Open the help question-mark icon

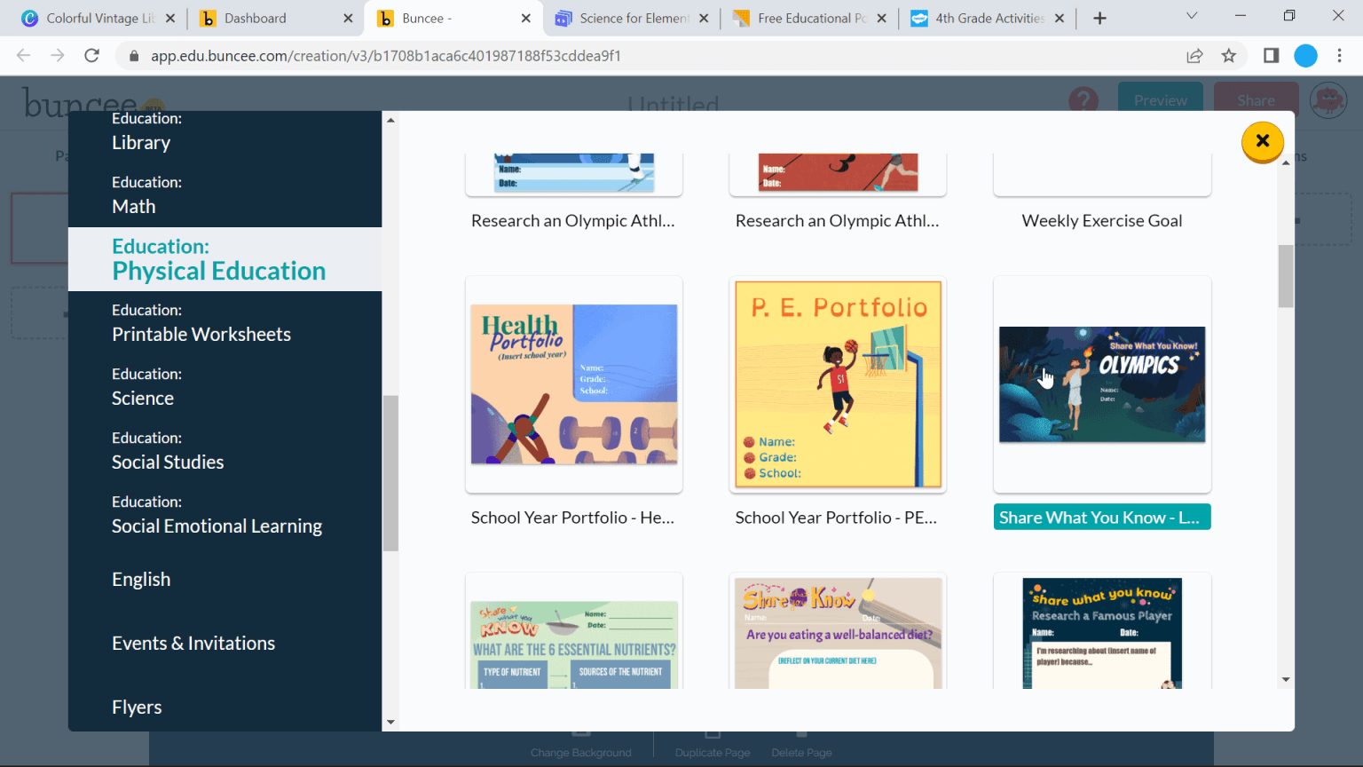1083,100
